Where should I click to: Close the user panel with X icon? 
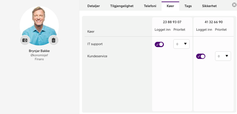(x=234, y=5)
